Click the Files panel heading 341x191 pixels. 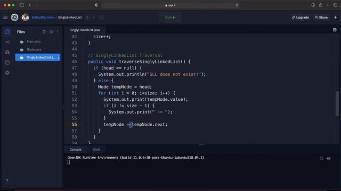21,32
